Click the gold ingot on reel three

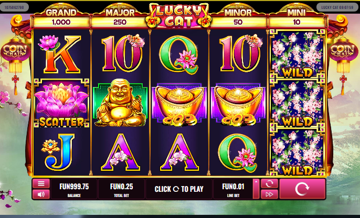coord(179,104)
